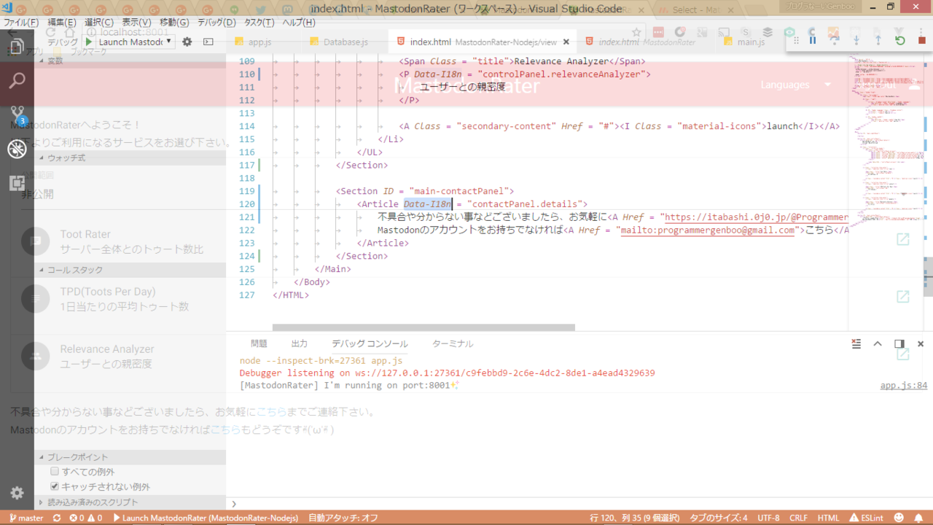Screen dimensions: 933x525
Task: Open Manage gear at activity bar bottom
Action: (17, 494)
